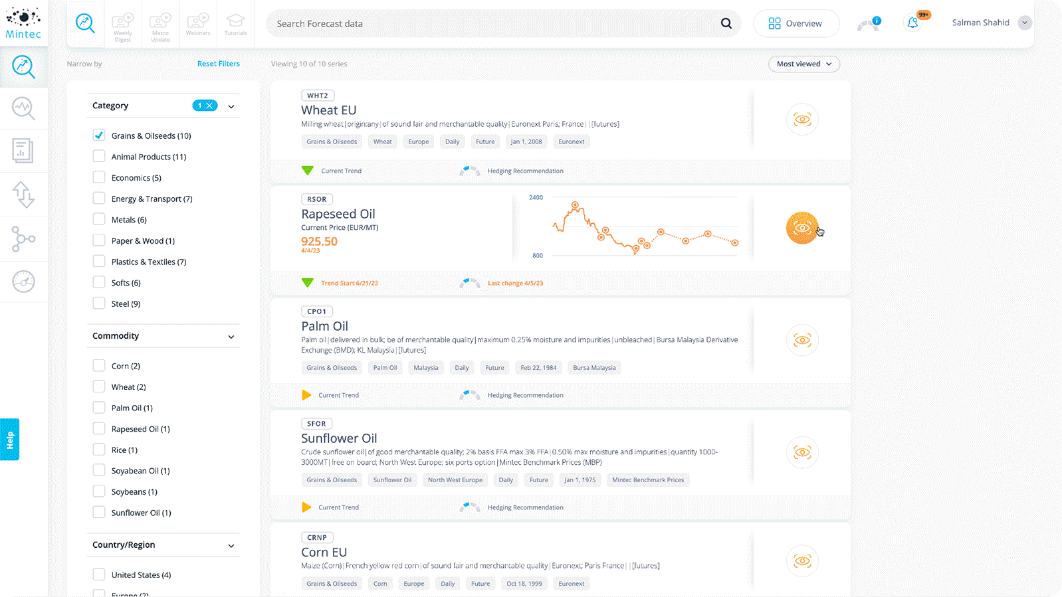Click the eye icon for Wheat EU
The width and height of the screenshot is (1062, 597).
(802, 120)
